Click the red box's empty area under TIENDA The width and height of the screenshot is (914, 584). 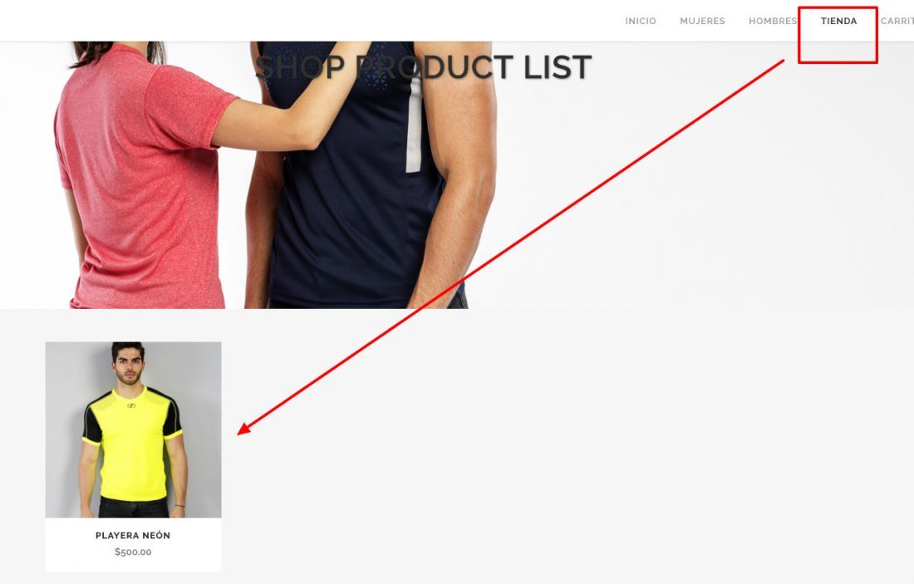coord(838,46)
